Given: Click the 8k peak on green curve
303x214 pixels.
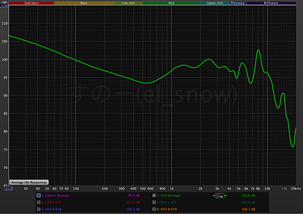Looking at the screenshot, I should click(258, 50).
